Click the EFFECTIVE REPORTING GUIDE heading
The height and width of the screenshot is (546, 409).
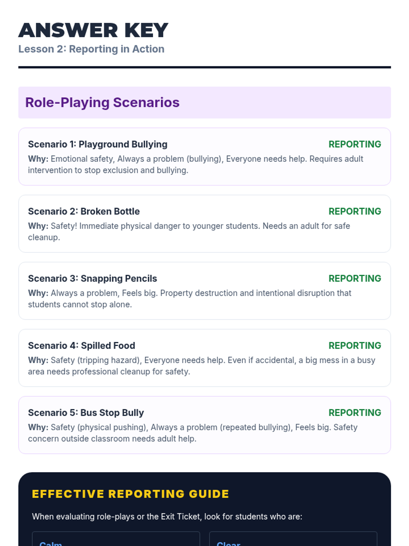point(131,494)
